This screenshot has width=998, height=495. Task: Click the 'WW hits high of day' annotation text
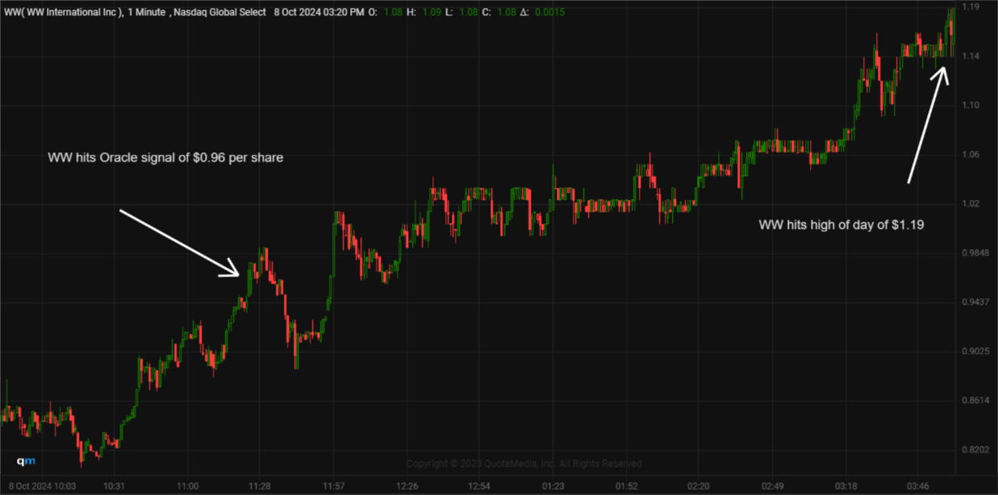click(x=841, y=226)
